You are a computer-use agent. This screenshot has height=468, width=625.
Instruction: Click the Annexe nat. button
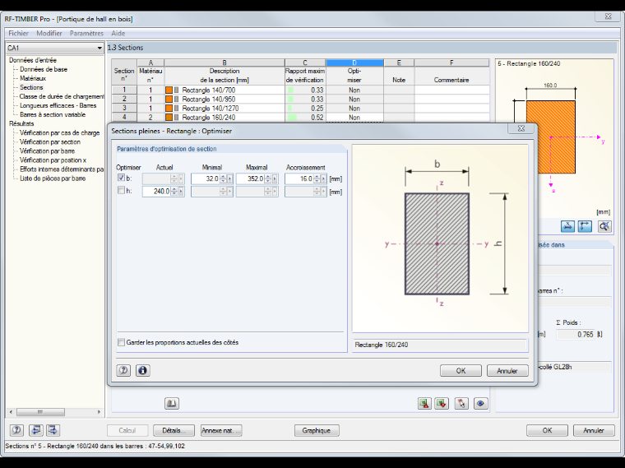click(221, 430)
